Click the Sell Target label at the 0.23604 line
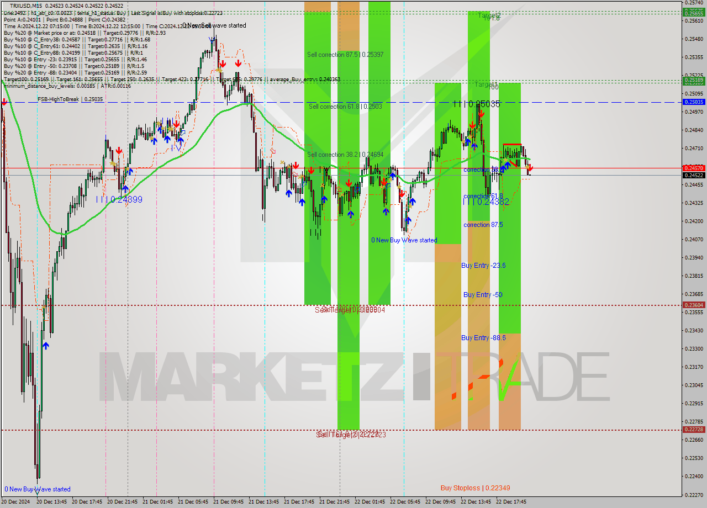The width and height of the screenshot is (707, 508). (x=350, y=310)
